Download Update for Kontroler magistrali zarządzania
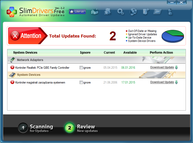 pyautogui.click(x=162, y=82)
